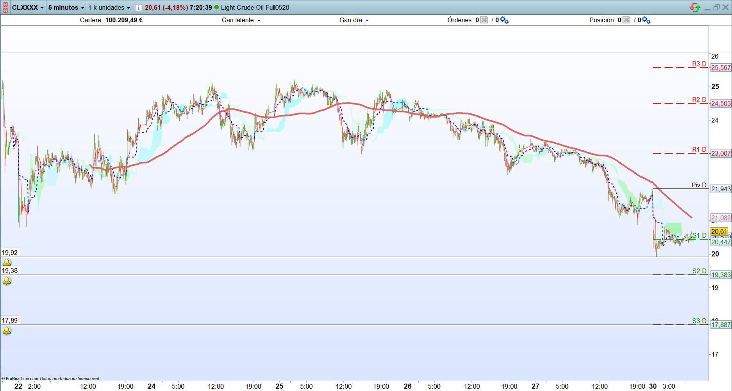Click the 21,082 moving average price tag
The height and width of the screenshot is (391, 732).
point(721,218)
